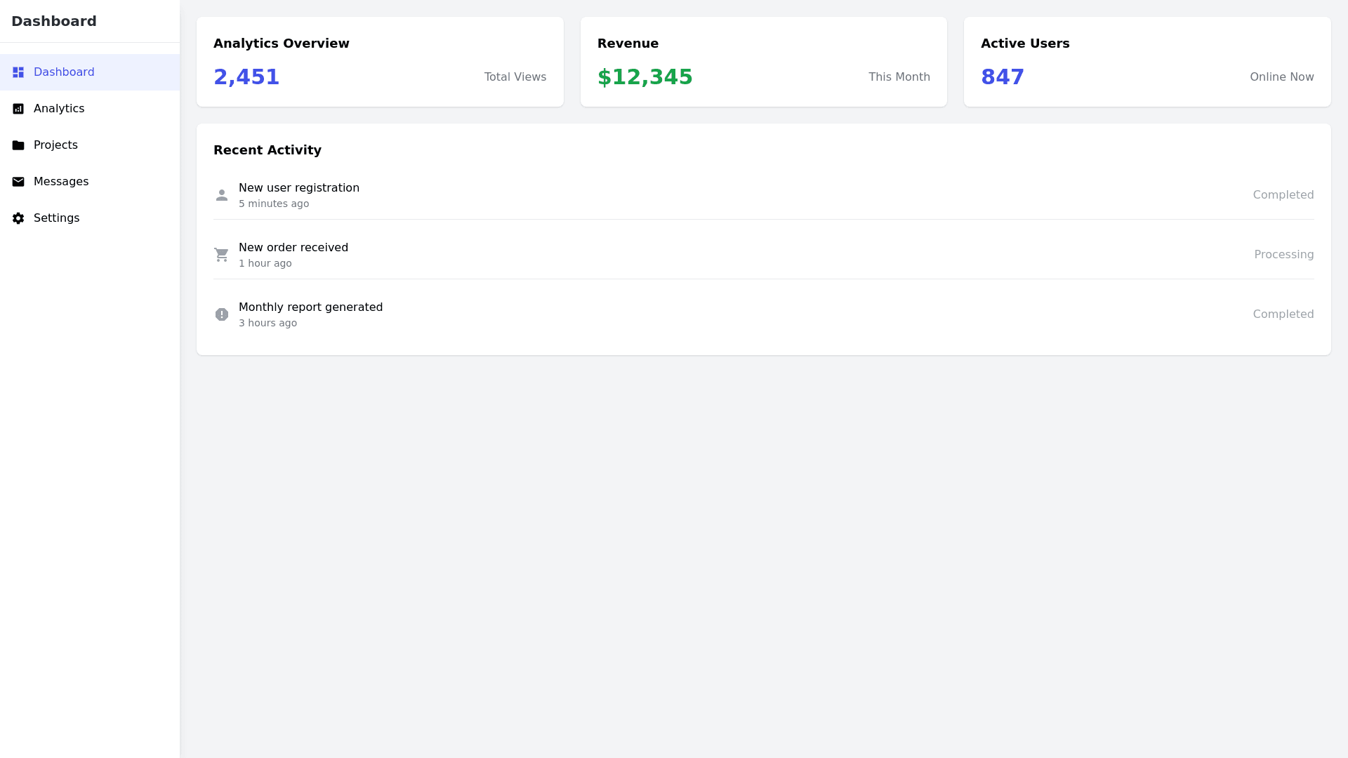1348x758 pixels.
Task: Click the Analytics Overview card
Action: [380, 62]
